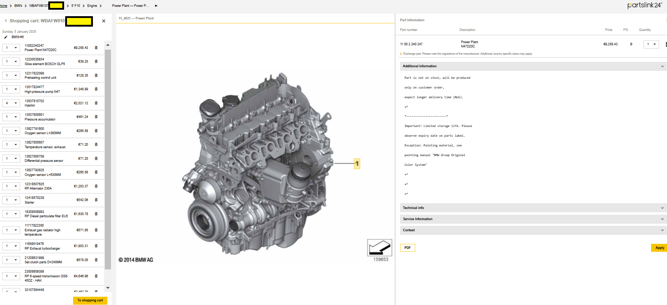The image size is (667, 305).
Task: Remove Oxygen sensor L=530MM item
Action: point(96,172)
